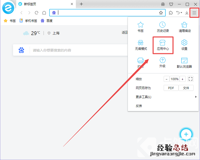Image resolution: width=200 pixels, height=160 pixels.
Task: Open the App Center (应用中心)
Action: (x=163, y=45)
